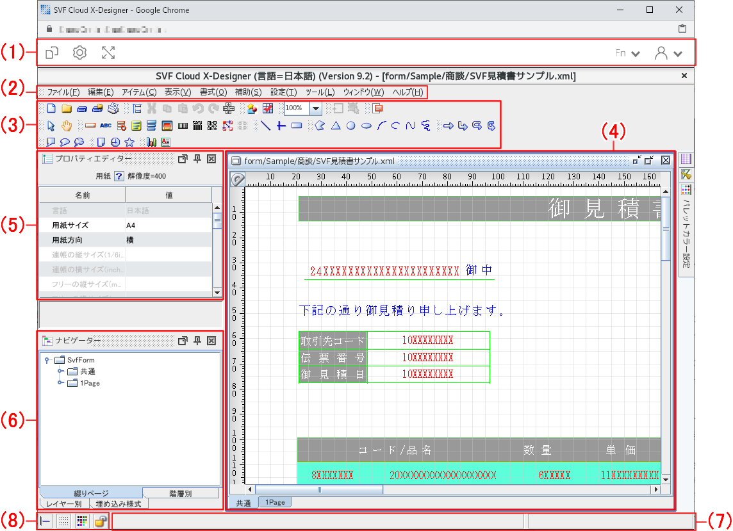
Task: Select the square speech balloon tool
Action: (x=51, y=142)
